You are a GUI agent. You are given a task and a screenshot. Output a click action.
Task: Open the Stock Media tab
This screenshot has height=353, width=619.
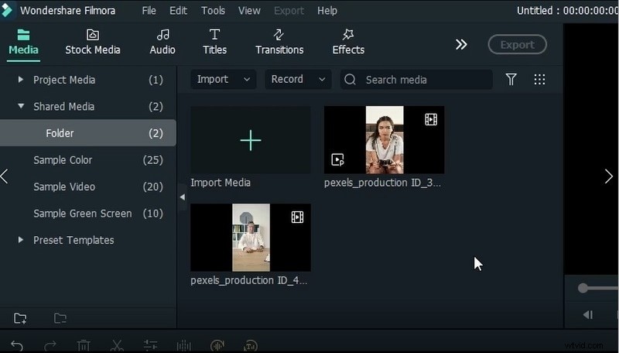[x=92, y=42]
